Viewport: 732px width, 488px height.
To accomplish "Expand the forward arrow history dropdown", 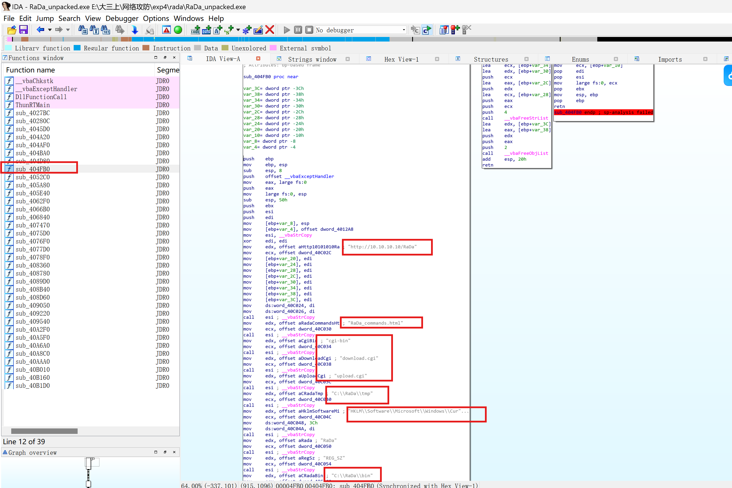I will (x=68, y=30).
